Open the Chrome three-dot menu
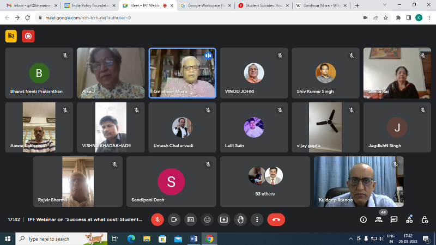 point(429,17)
